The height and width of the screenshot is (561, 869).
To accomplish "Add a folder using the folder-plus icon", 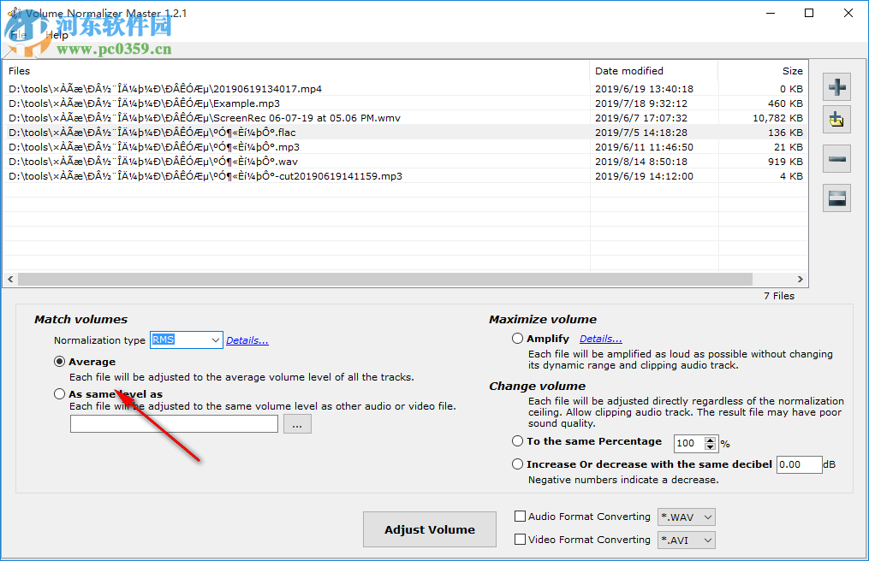I will coord(836,119).
